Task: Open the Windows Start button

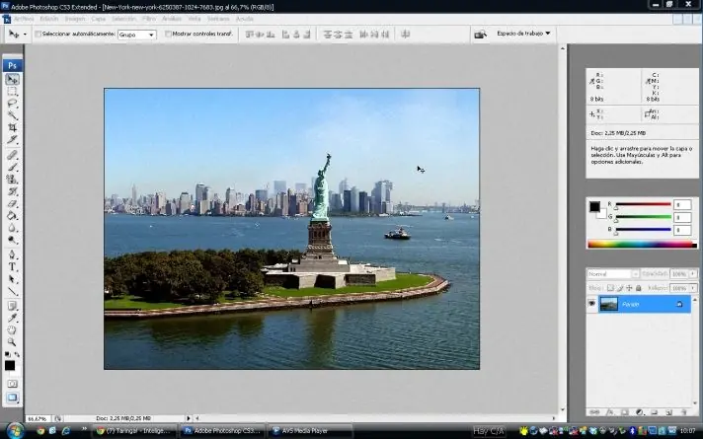Action: 14,430
